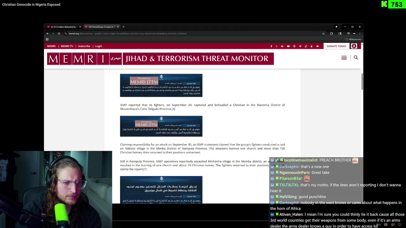This screenshot has width=406, height=228.
Task: Open the All Bookmarks folder
Action: point(353,39)
